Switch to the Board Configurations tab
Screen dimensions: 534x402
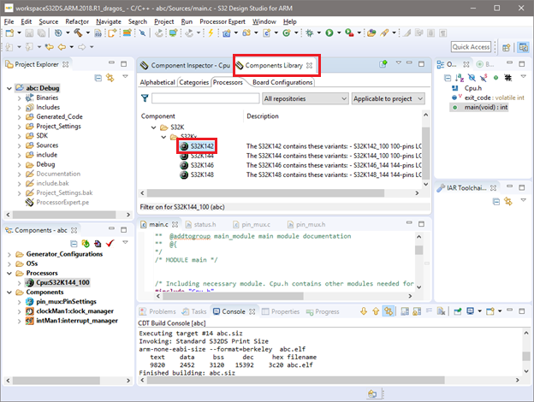point(282,82)
